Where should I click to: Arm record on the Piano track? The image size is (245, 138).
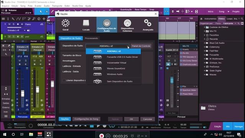[x=18, y=24]
